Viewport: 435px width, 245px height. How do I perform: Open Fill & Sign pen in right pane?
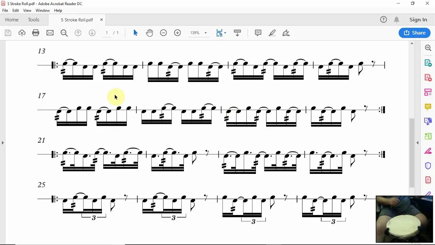tap(428, 151)
